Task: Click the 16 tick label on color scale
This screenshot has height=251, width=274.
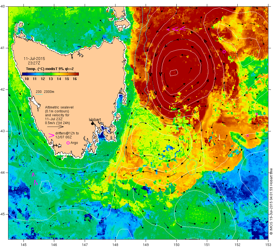Action: point(75,79)
